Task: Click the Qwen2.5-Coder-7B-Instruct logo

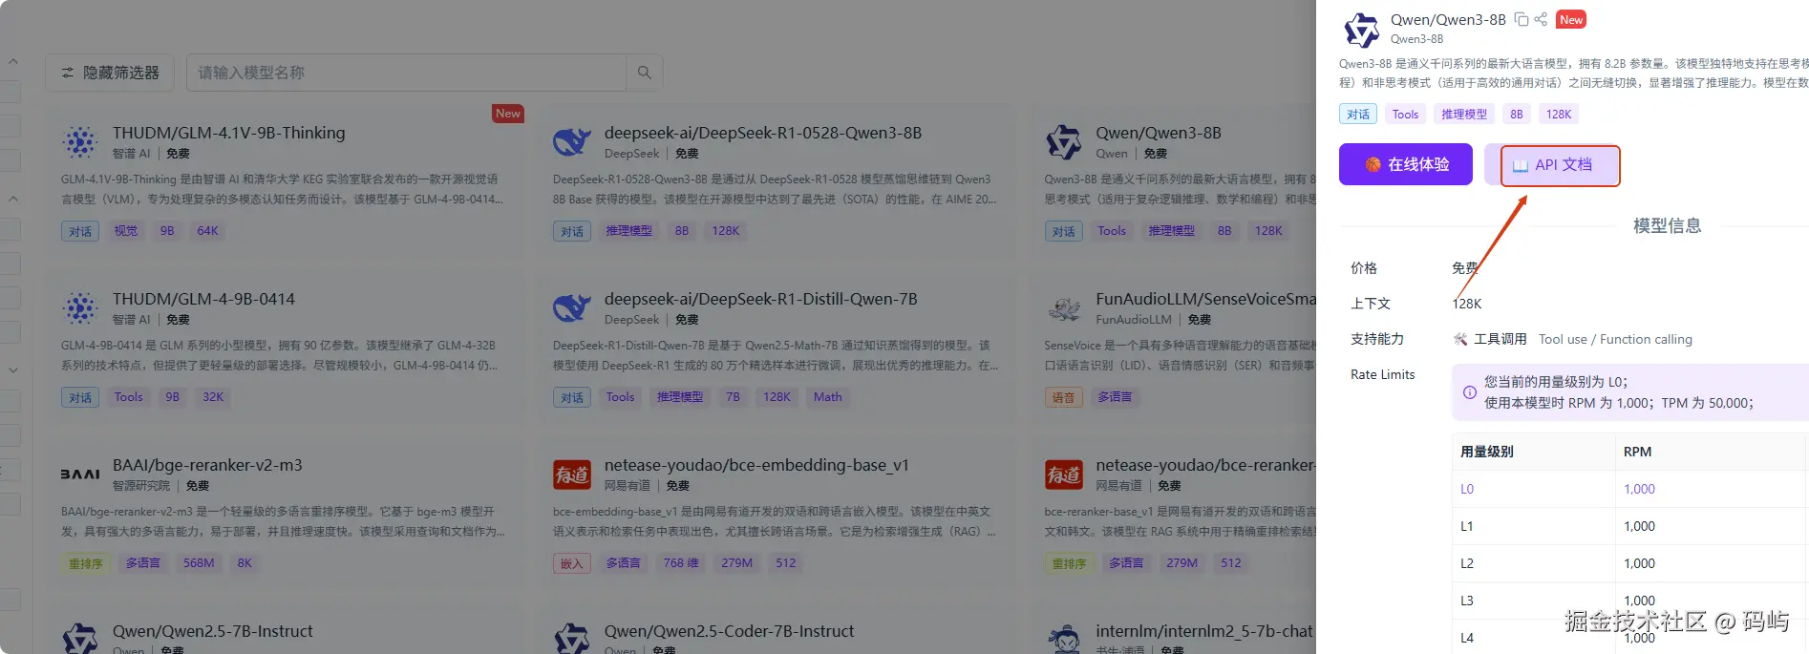Action: pyautogui.click(x=571, y=639)
